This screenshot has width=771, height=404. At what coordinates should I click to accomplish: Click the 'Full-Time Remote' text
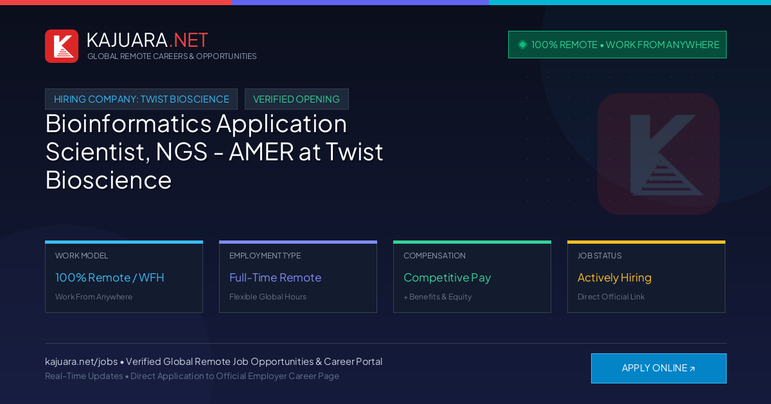click(x=275, y=278)
